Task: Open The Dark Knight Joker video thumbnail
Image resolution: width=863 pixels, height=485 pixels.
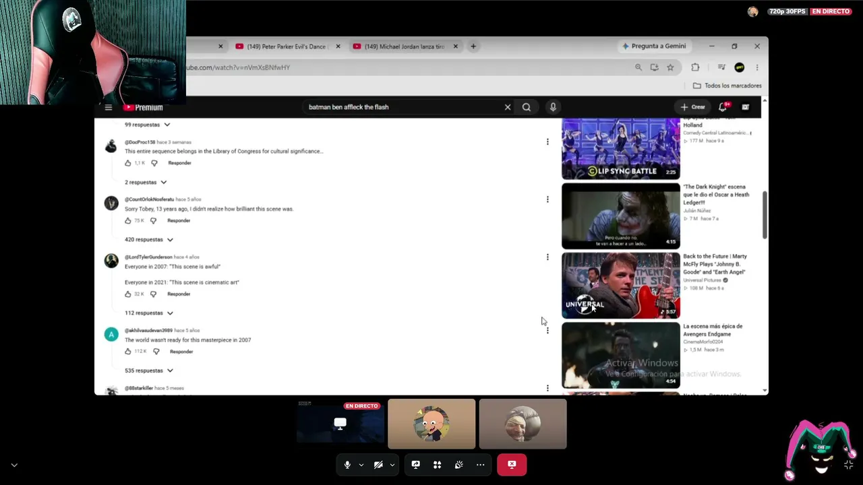Action: coord(621,216)
